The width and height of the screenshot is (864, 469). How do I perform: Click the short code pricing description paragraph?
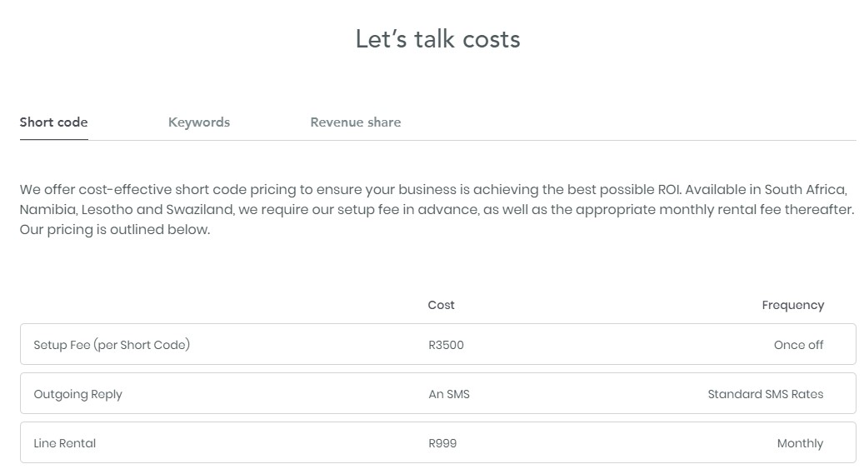coord(437,209)
